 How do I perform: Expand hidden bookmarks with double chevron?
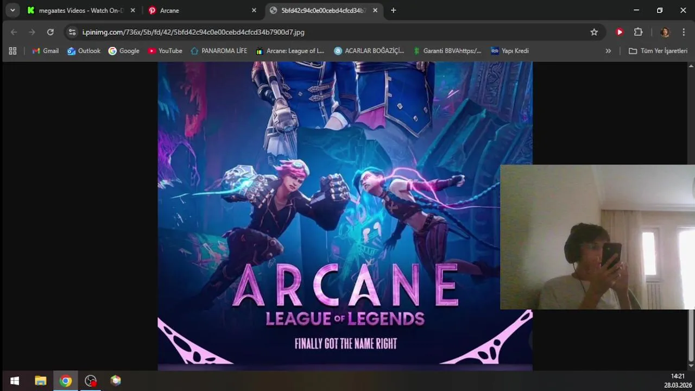point(608,51)
